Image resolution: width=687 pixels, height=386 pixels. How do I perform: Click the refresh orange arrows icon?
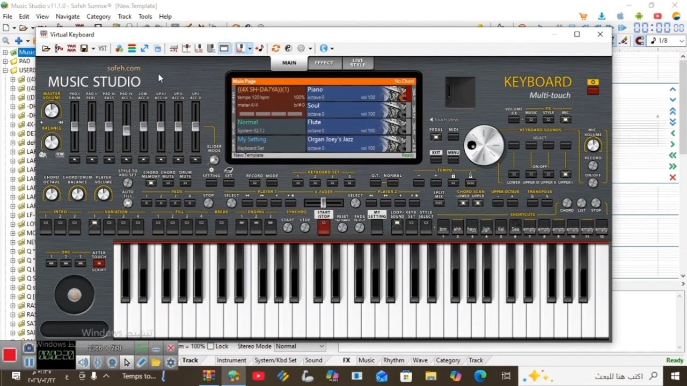pyautogui.click(x=276, y=49)
